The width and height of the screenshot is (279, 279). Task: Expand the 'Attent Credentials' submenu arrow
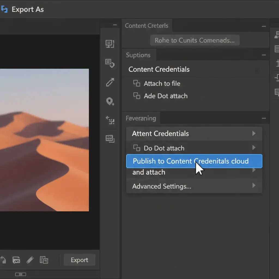[x=254, y=134]
